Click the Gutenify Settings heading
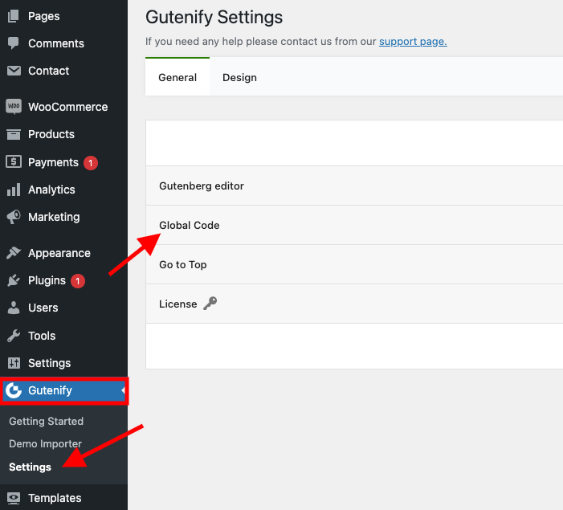Image resolution: width=563 pixels, height=510 pixels. (x=214, y=17)
